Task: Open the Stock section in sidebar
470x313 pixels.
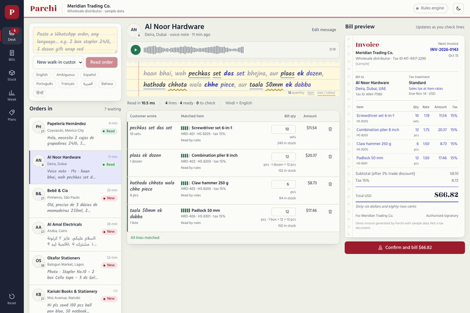Action: click(x=12, y=75)
